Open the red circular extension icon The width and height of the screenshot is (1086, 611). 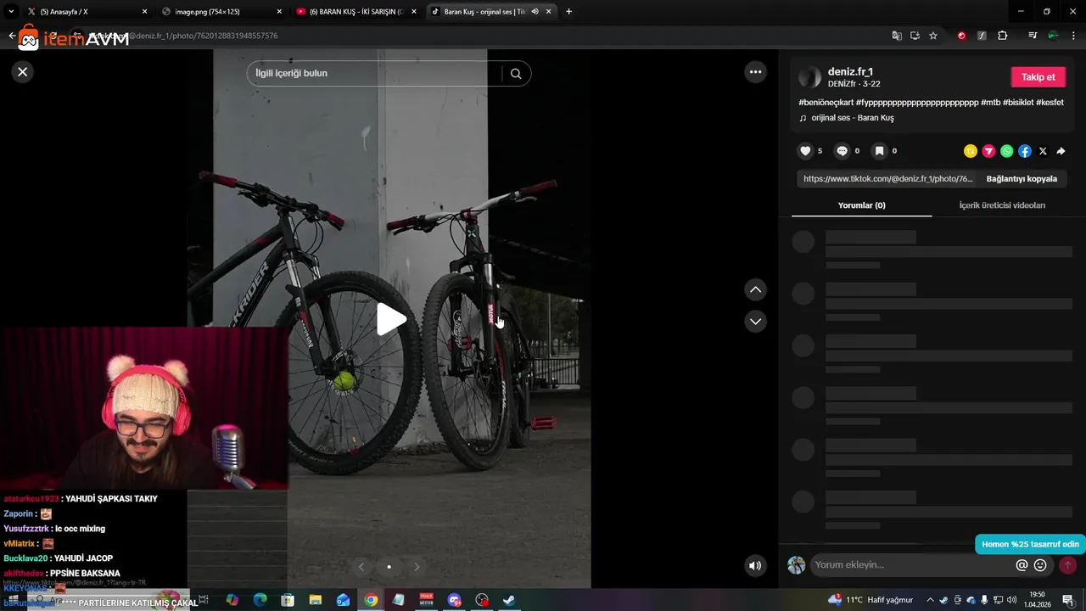point(961,36)
